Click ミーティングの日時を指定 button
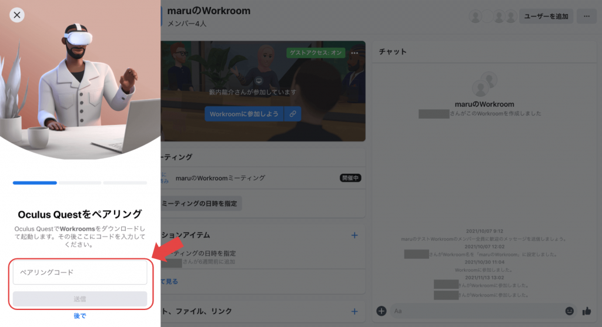This screenshot has height=327, width=602. click(x=200, y=204)
